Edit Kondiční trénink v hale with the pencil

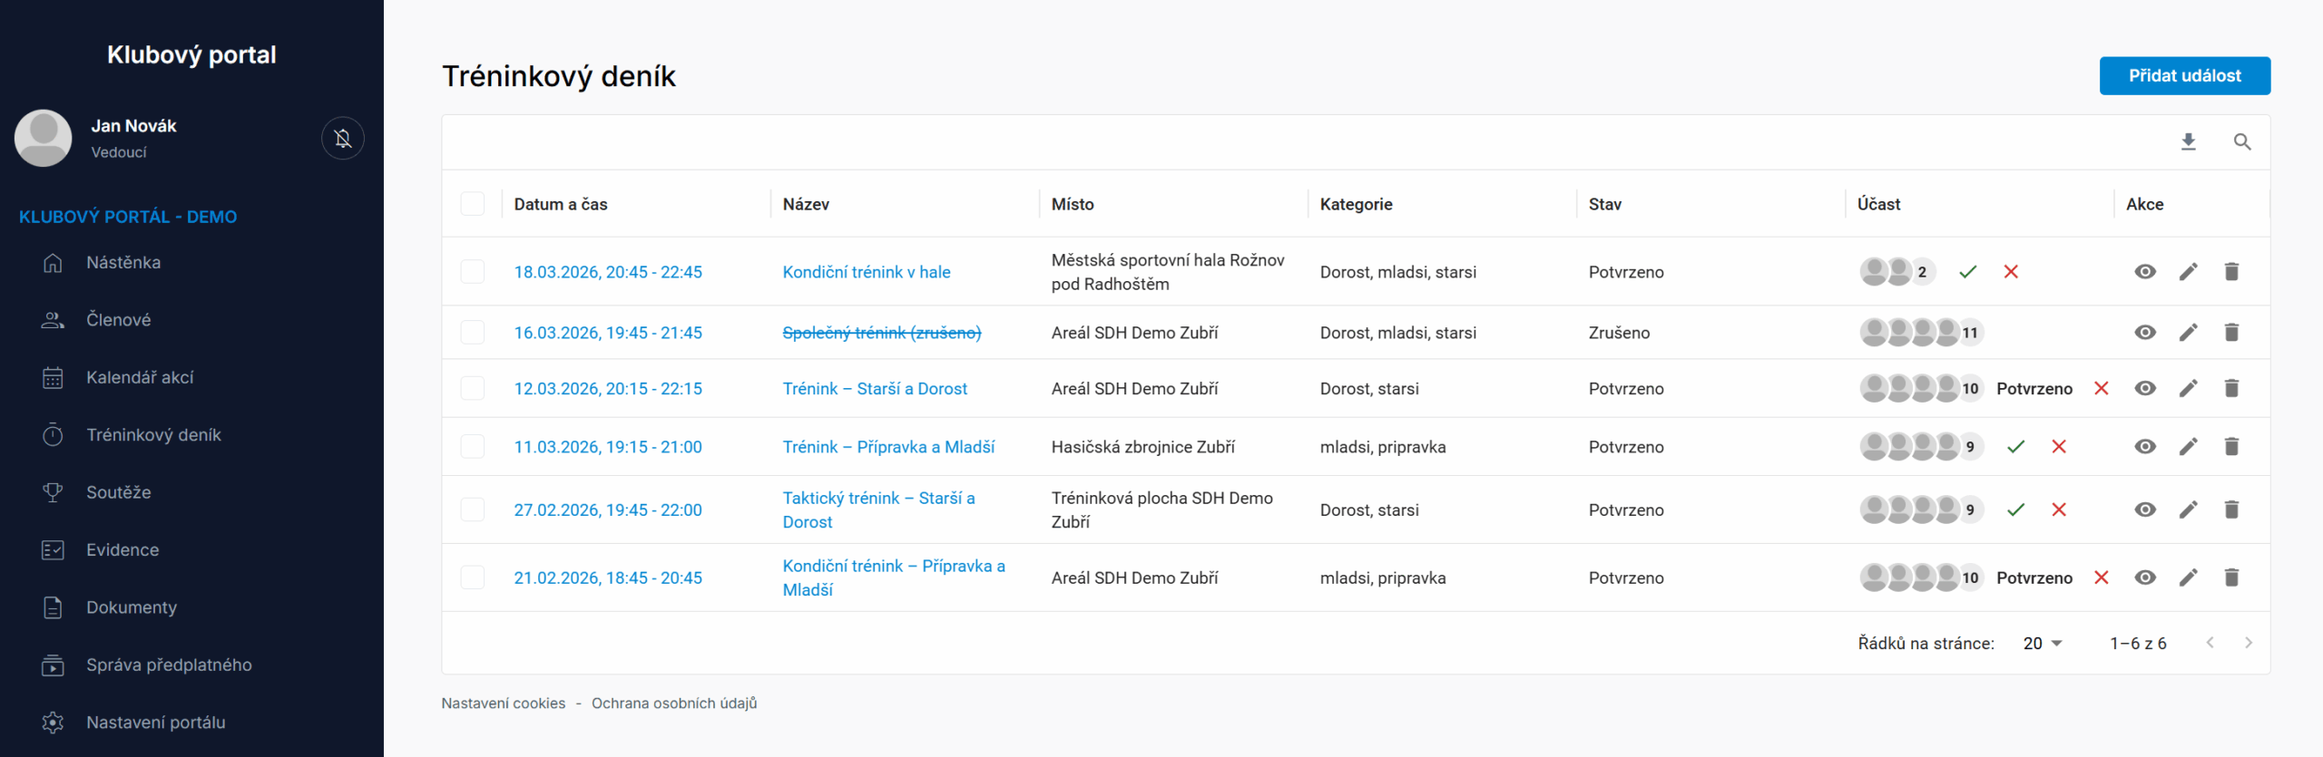[2188, 271]
